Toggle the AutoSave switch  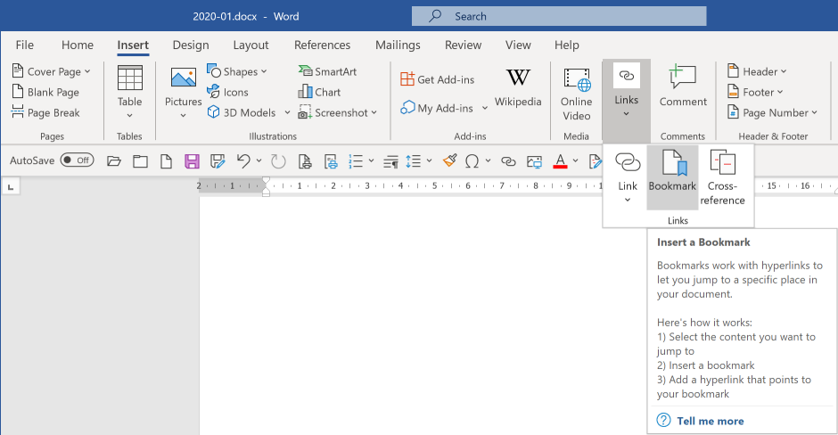point(77,160)
